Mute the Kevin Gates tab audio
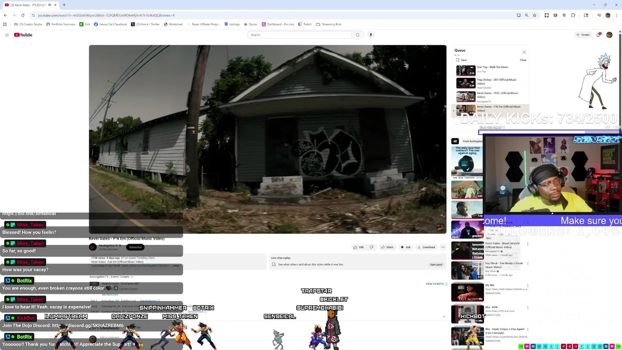This screenshot has height=350, width=622. (49, 5)
